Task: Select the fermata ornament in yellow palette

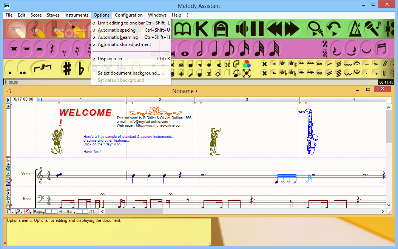Action: point(357,63)
